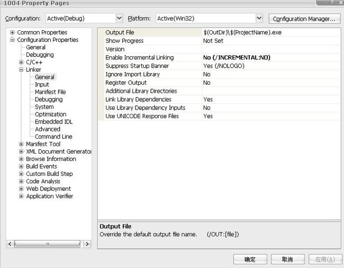Click the 确定 (OK) button
Screen dimensions: 344x268
(x=250, y=259)
